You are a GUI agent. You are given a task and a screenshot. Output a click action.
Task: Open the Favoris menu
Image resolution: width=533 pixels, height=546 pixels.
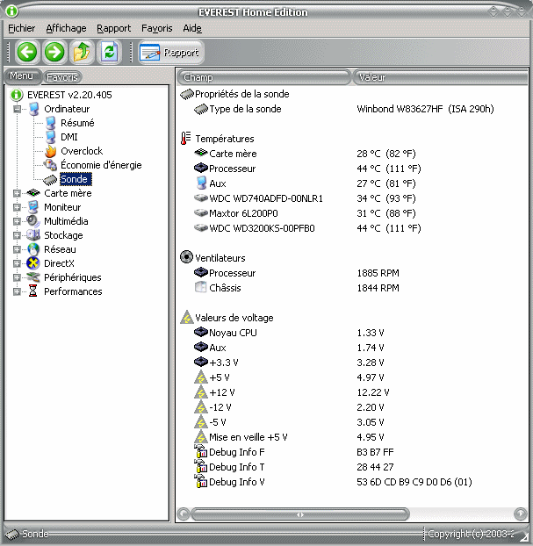tap(156, 28)
